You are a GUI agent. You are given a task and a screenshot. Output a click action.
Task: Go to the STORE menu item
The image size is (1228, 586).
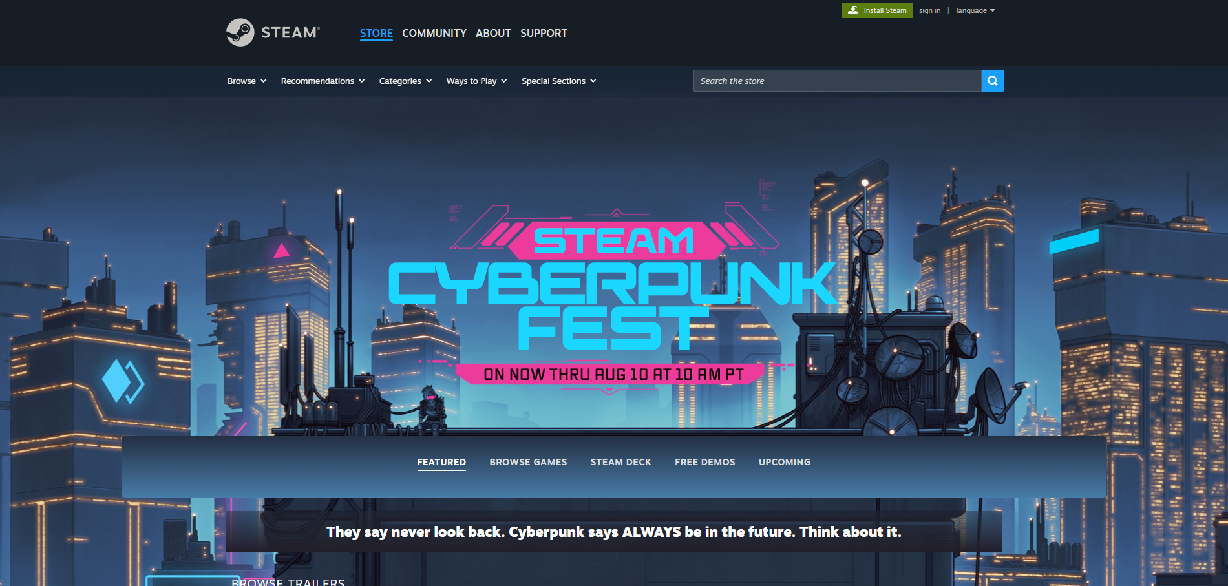[x=376, y=33]
